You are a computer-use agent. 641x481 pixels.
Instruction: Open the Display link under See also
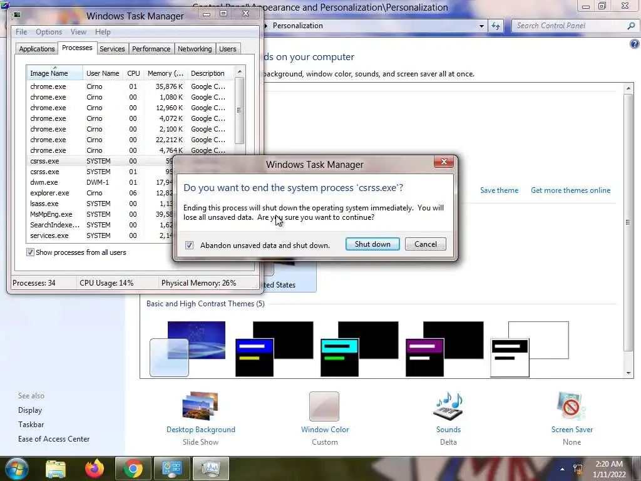pyautogui.click(x=30, y=410)
